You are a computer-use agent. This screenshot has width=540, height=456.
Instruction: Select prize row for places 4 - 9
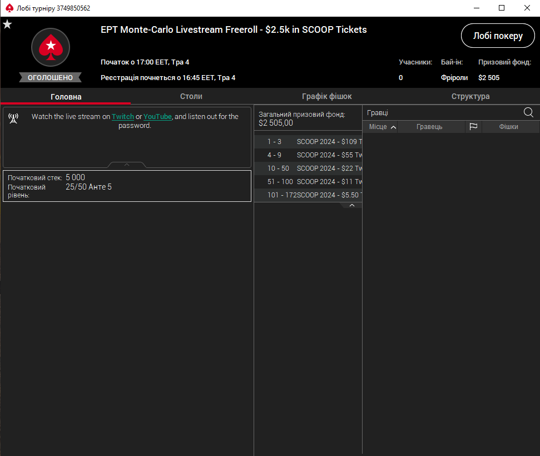point(308,155)
